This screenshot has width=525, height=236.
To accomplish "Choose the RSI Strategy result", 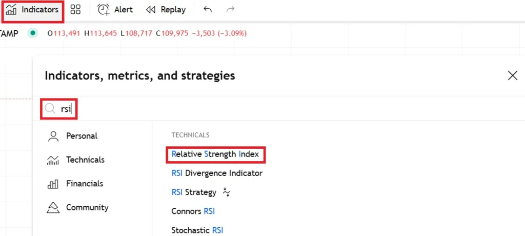I will pos(194,192).
